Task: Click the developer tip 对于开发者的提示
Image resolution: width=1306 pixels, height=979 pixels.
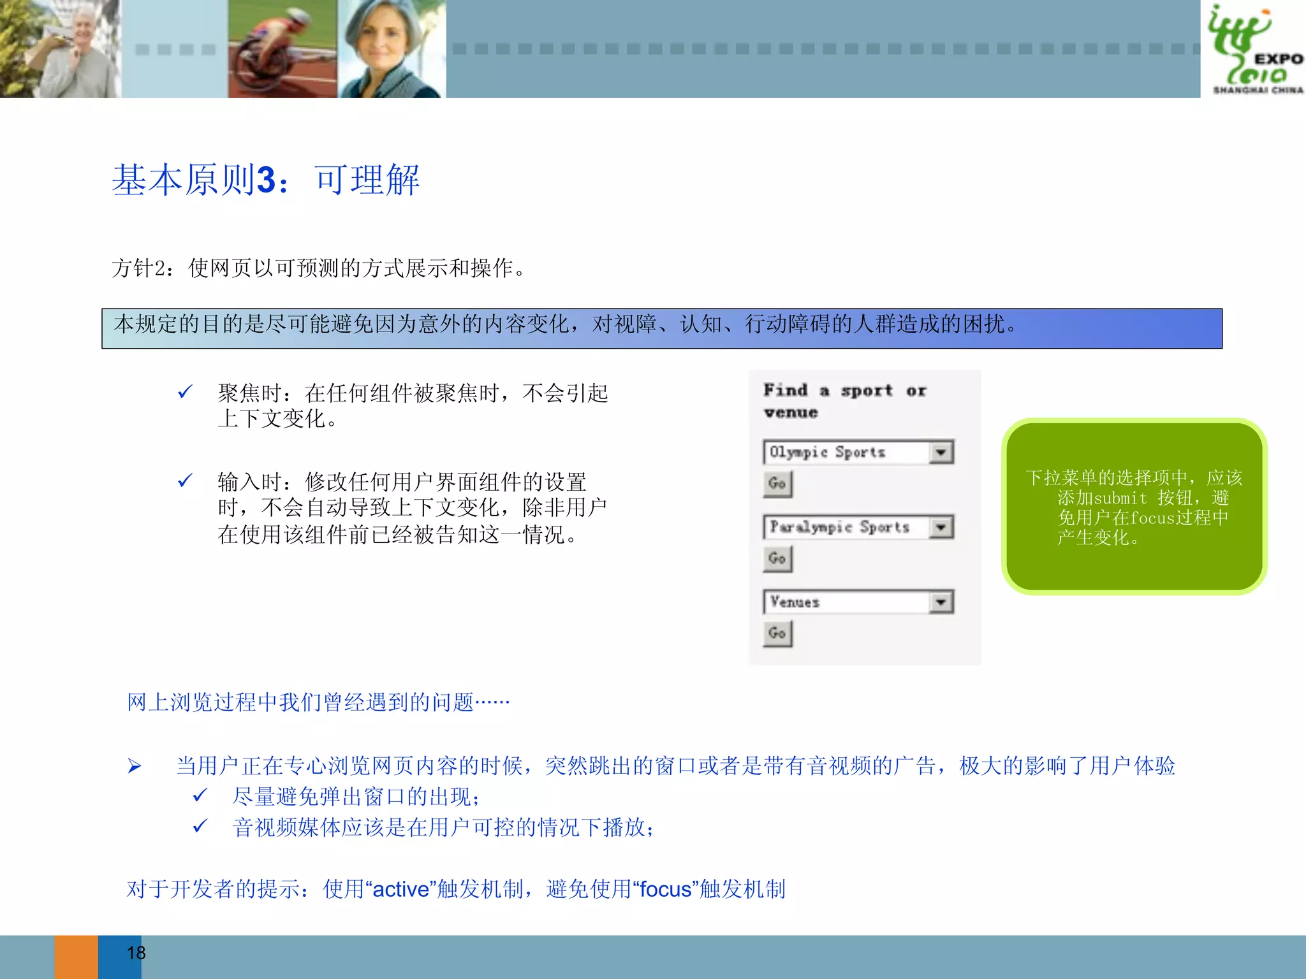Action: [456, 889]
